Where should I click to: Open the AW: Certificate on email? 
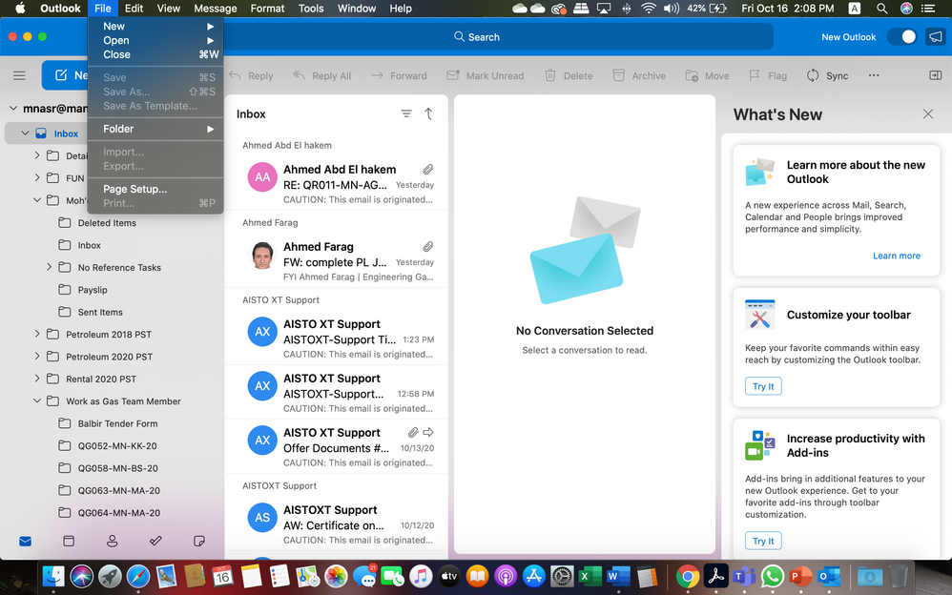pos(337,524)
